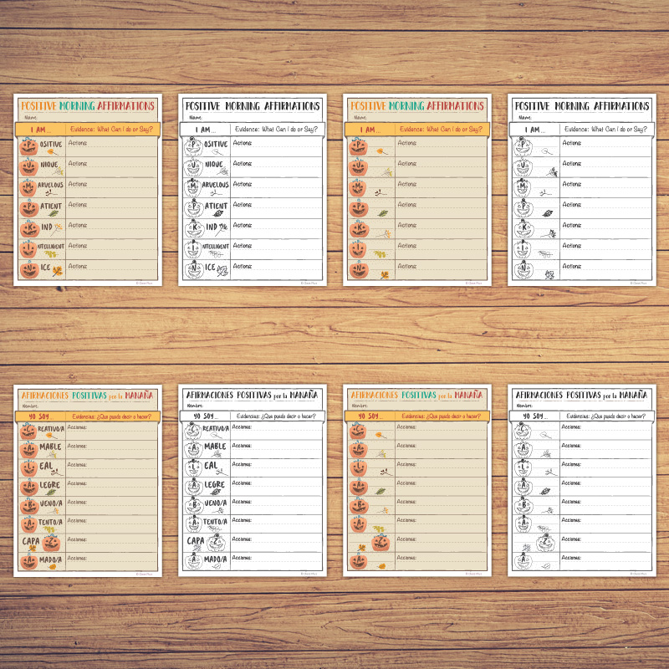Click the K pumpkin next to IND
This screenshot has height=669, width=669.
pyautogui.click(x=28, y=226)
